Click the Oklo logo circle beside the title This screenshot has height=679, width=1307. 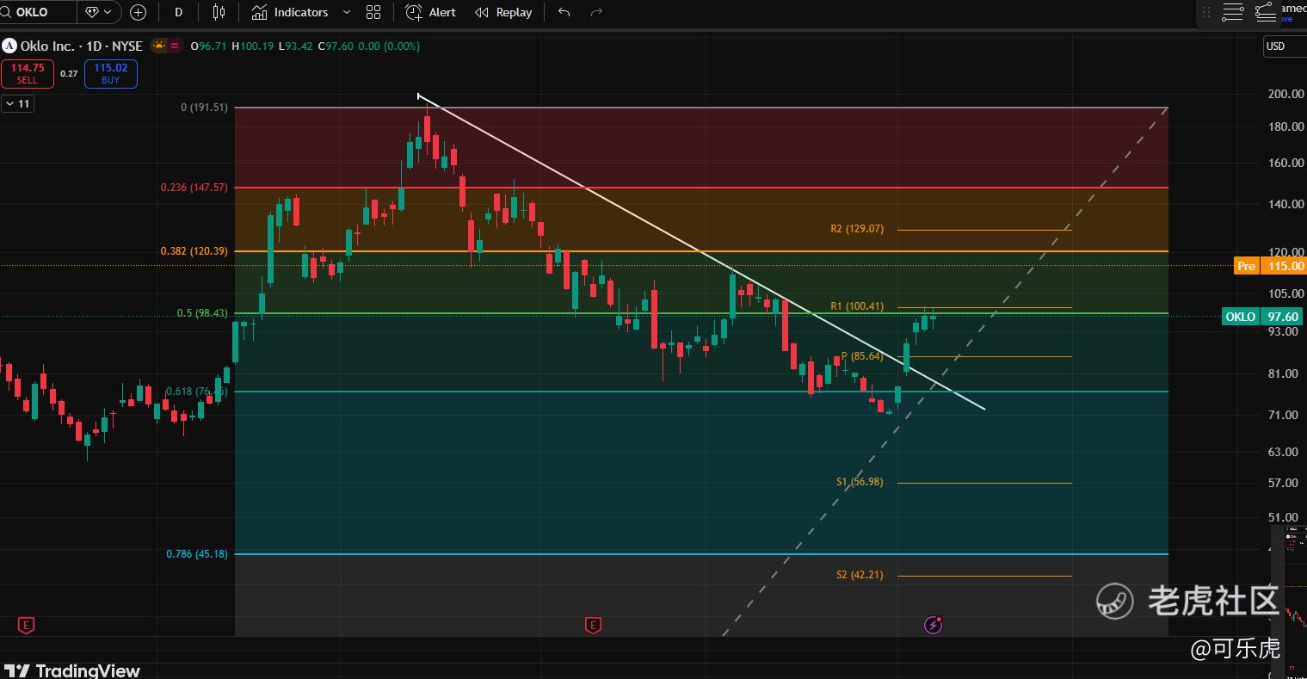9,46
